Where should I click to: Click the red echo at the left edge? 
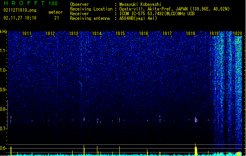click(11, 118)
